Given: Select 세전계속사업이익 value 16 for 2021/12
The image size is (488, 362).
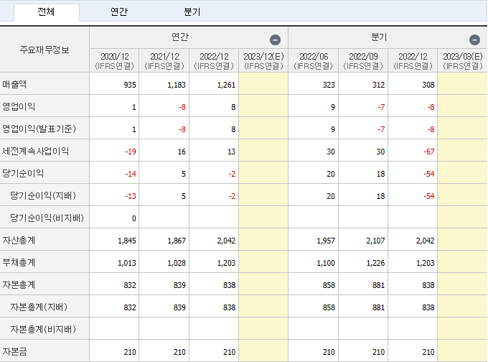Looking at the screenshot, I should tap(182, 152).
